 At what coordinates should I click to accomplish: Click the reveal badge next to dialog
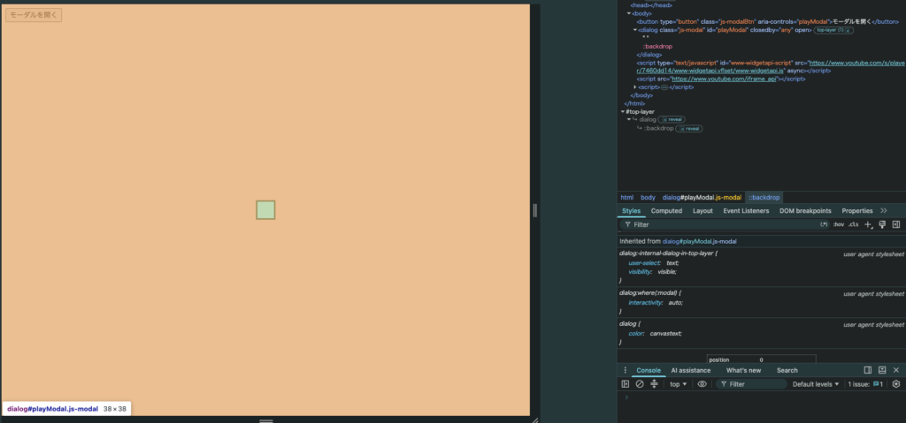tap(672, 119)
